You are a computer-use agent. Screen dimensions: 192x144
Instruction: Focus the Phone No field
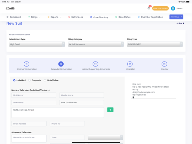tap(67, 124)
